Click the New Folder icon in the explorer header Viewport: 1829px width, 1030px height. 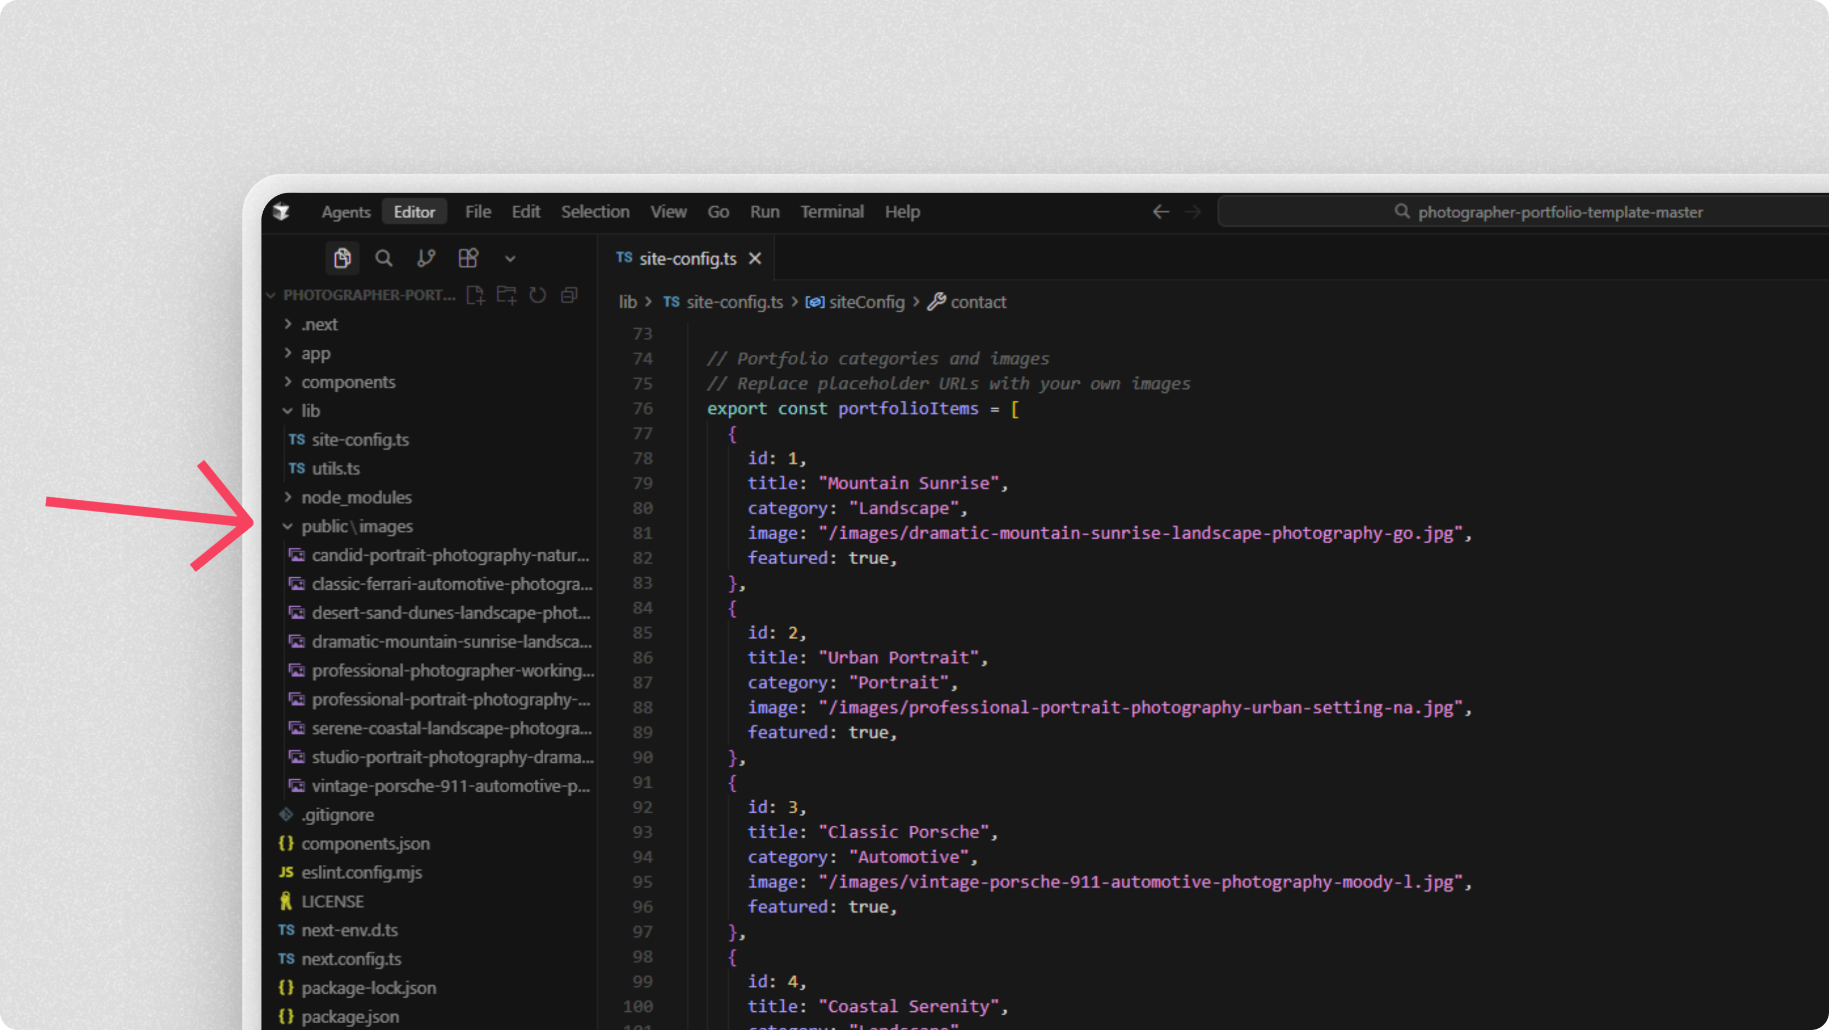[506, 295]
